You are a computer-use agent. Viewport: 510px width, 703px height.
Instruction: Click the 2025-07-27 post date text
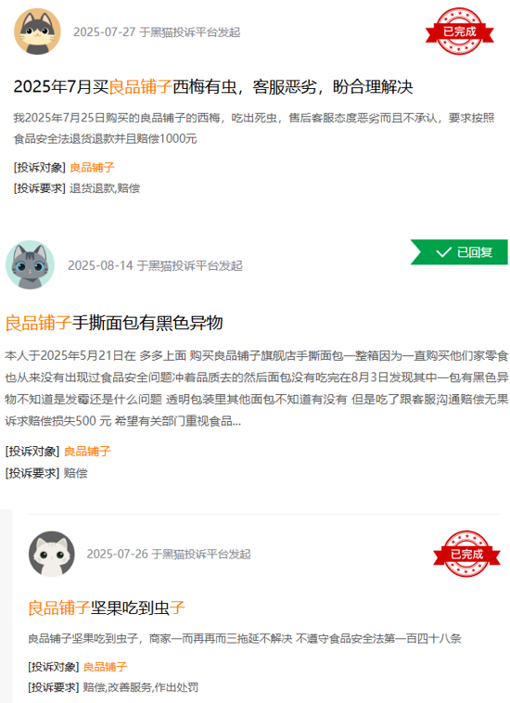point(157,32)
